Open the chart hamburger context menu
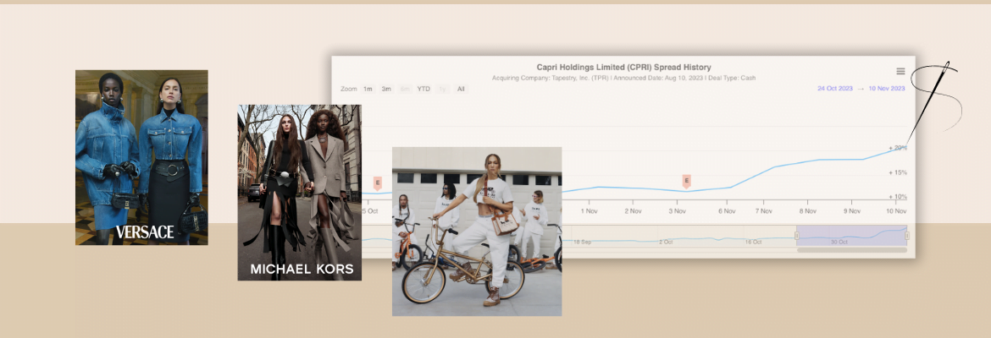This screenshot has width=991, height=338. click(900, 72)
